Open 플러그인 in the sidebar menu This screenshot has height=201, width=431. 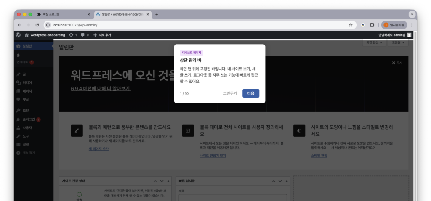click(28, 119)
